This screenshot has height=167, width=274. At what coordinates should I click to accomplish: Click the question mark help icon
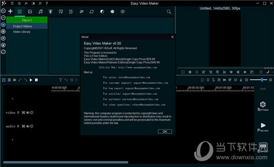tap(47, 3)
